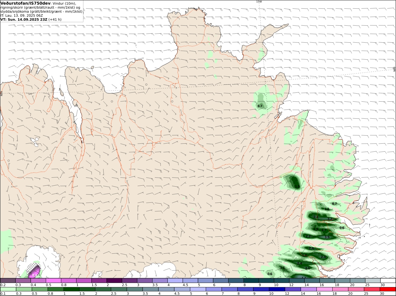This screenshot has width=396, height=296.
Task: Click the 0.2 label in the snow legend
Action: click(x=3, y=285)
